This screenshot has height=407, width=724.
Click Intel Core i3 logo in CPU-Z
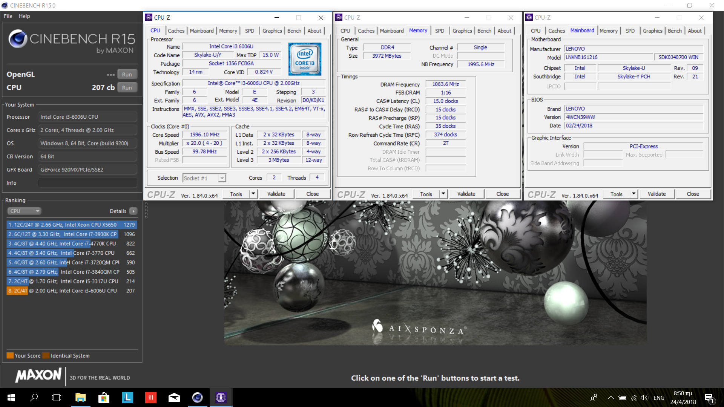pos(305,59)
